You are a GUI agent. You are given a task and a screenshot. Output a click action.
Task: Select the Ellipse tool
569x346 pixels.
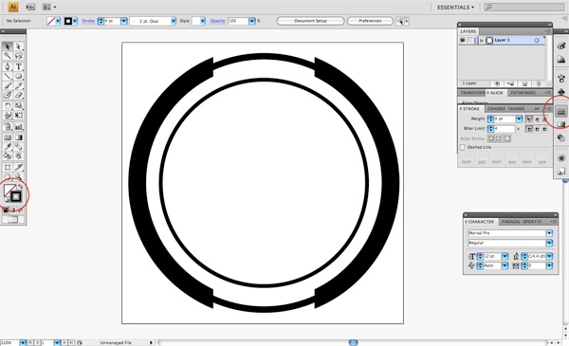[x=19, y=76]
